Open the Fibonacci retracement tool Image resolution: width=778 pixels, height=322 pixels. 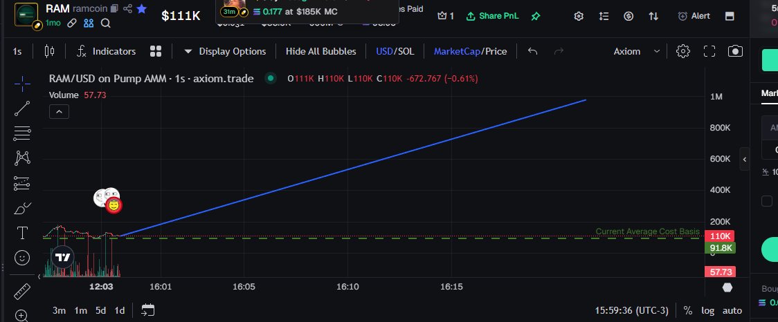(22, 133)
